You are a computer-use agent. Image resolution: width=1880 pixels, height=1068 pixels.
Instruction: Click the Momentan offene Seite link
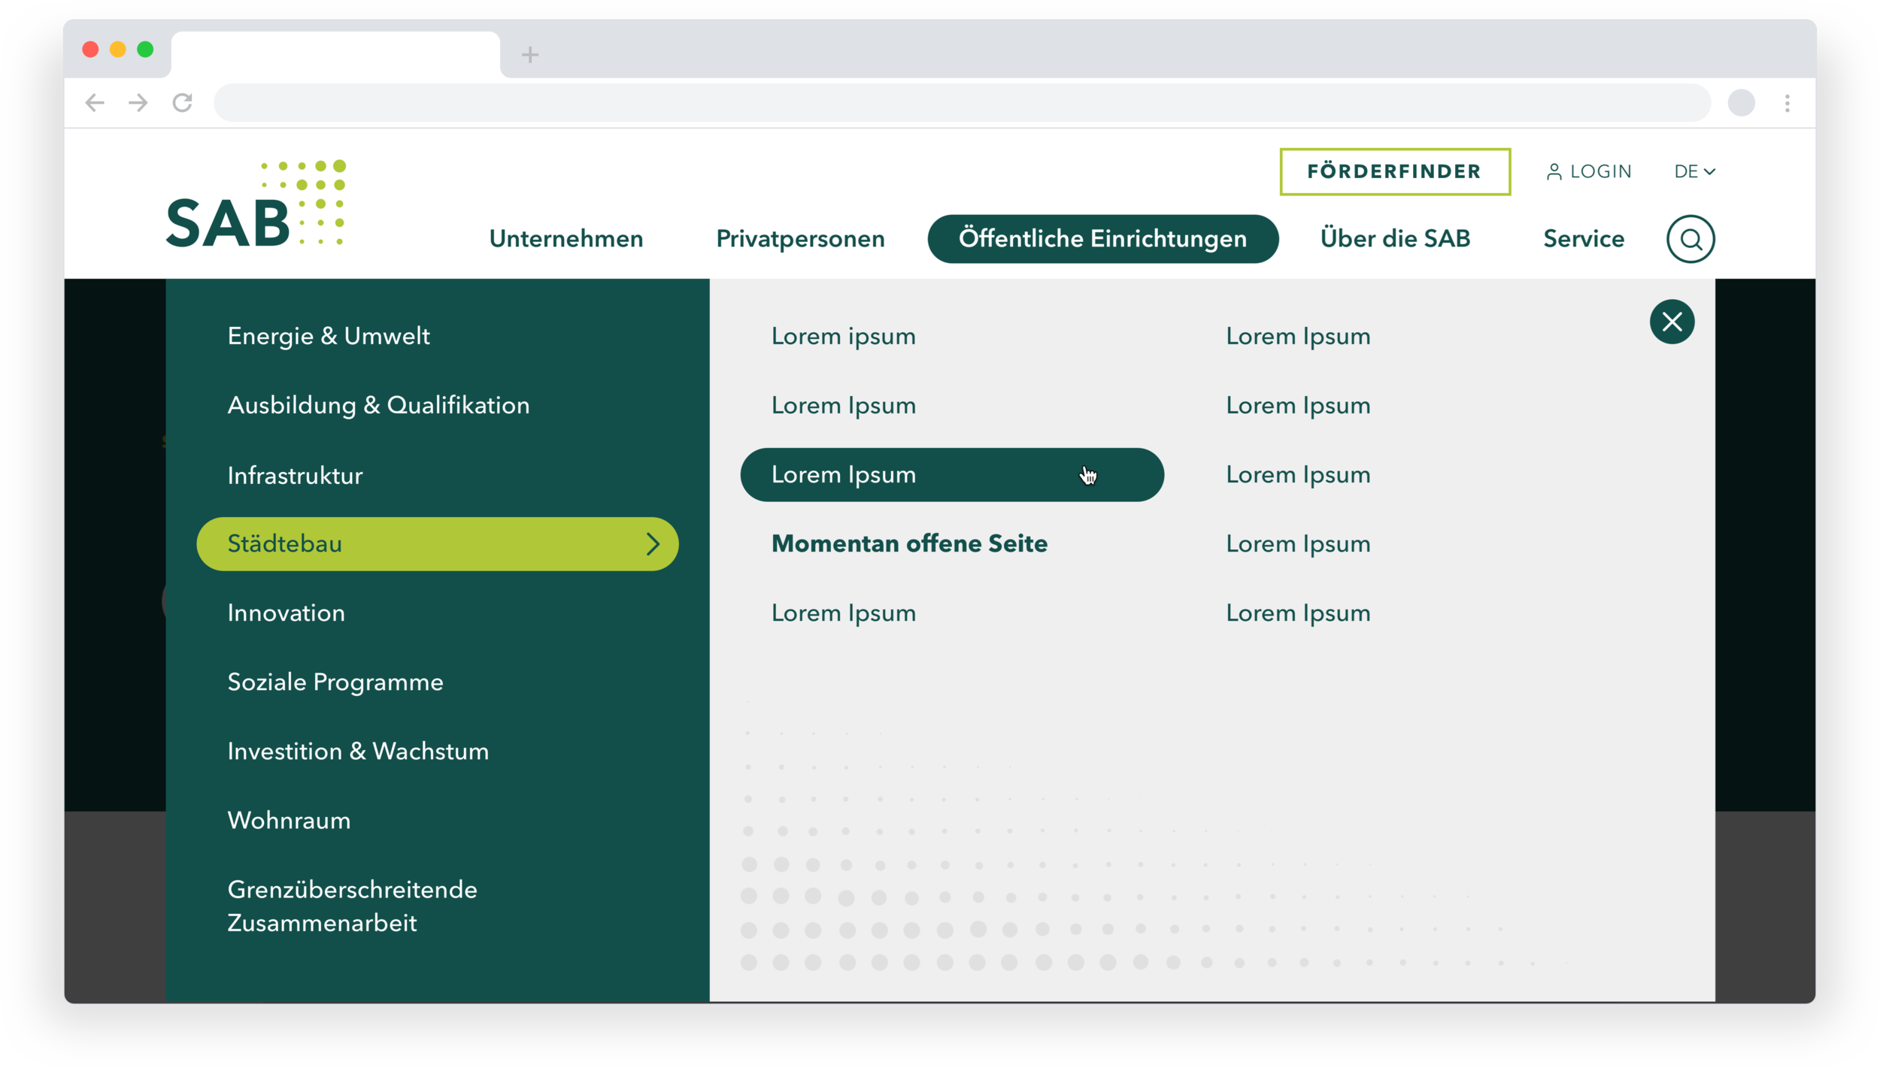909,543
